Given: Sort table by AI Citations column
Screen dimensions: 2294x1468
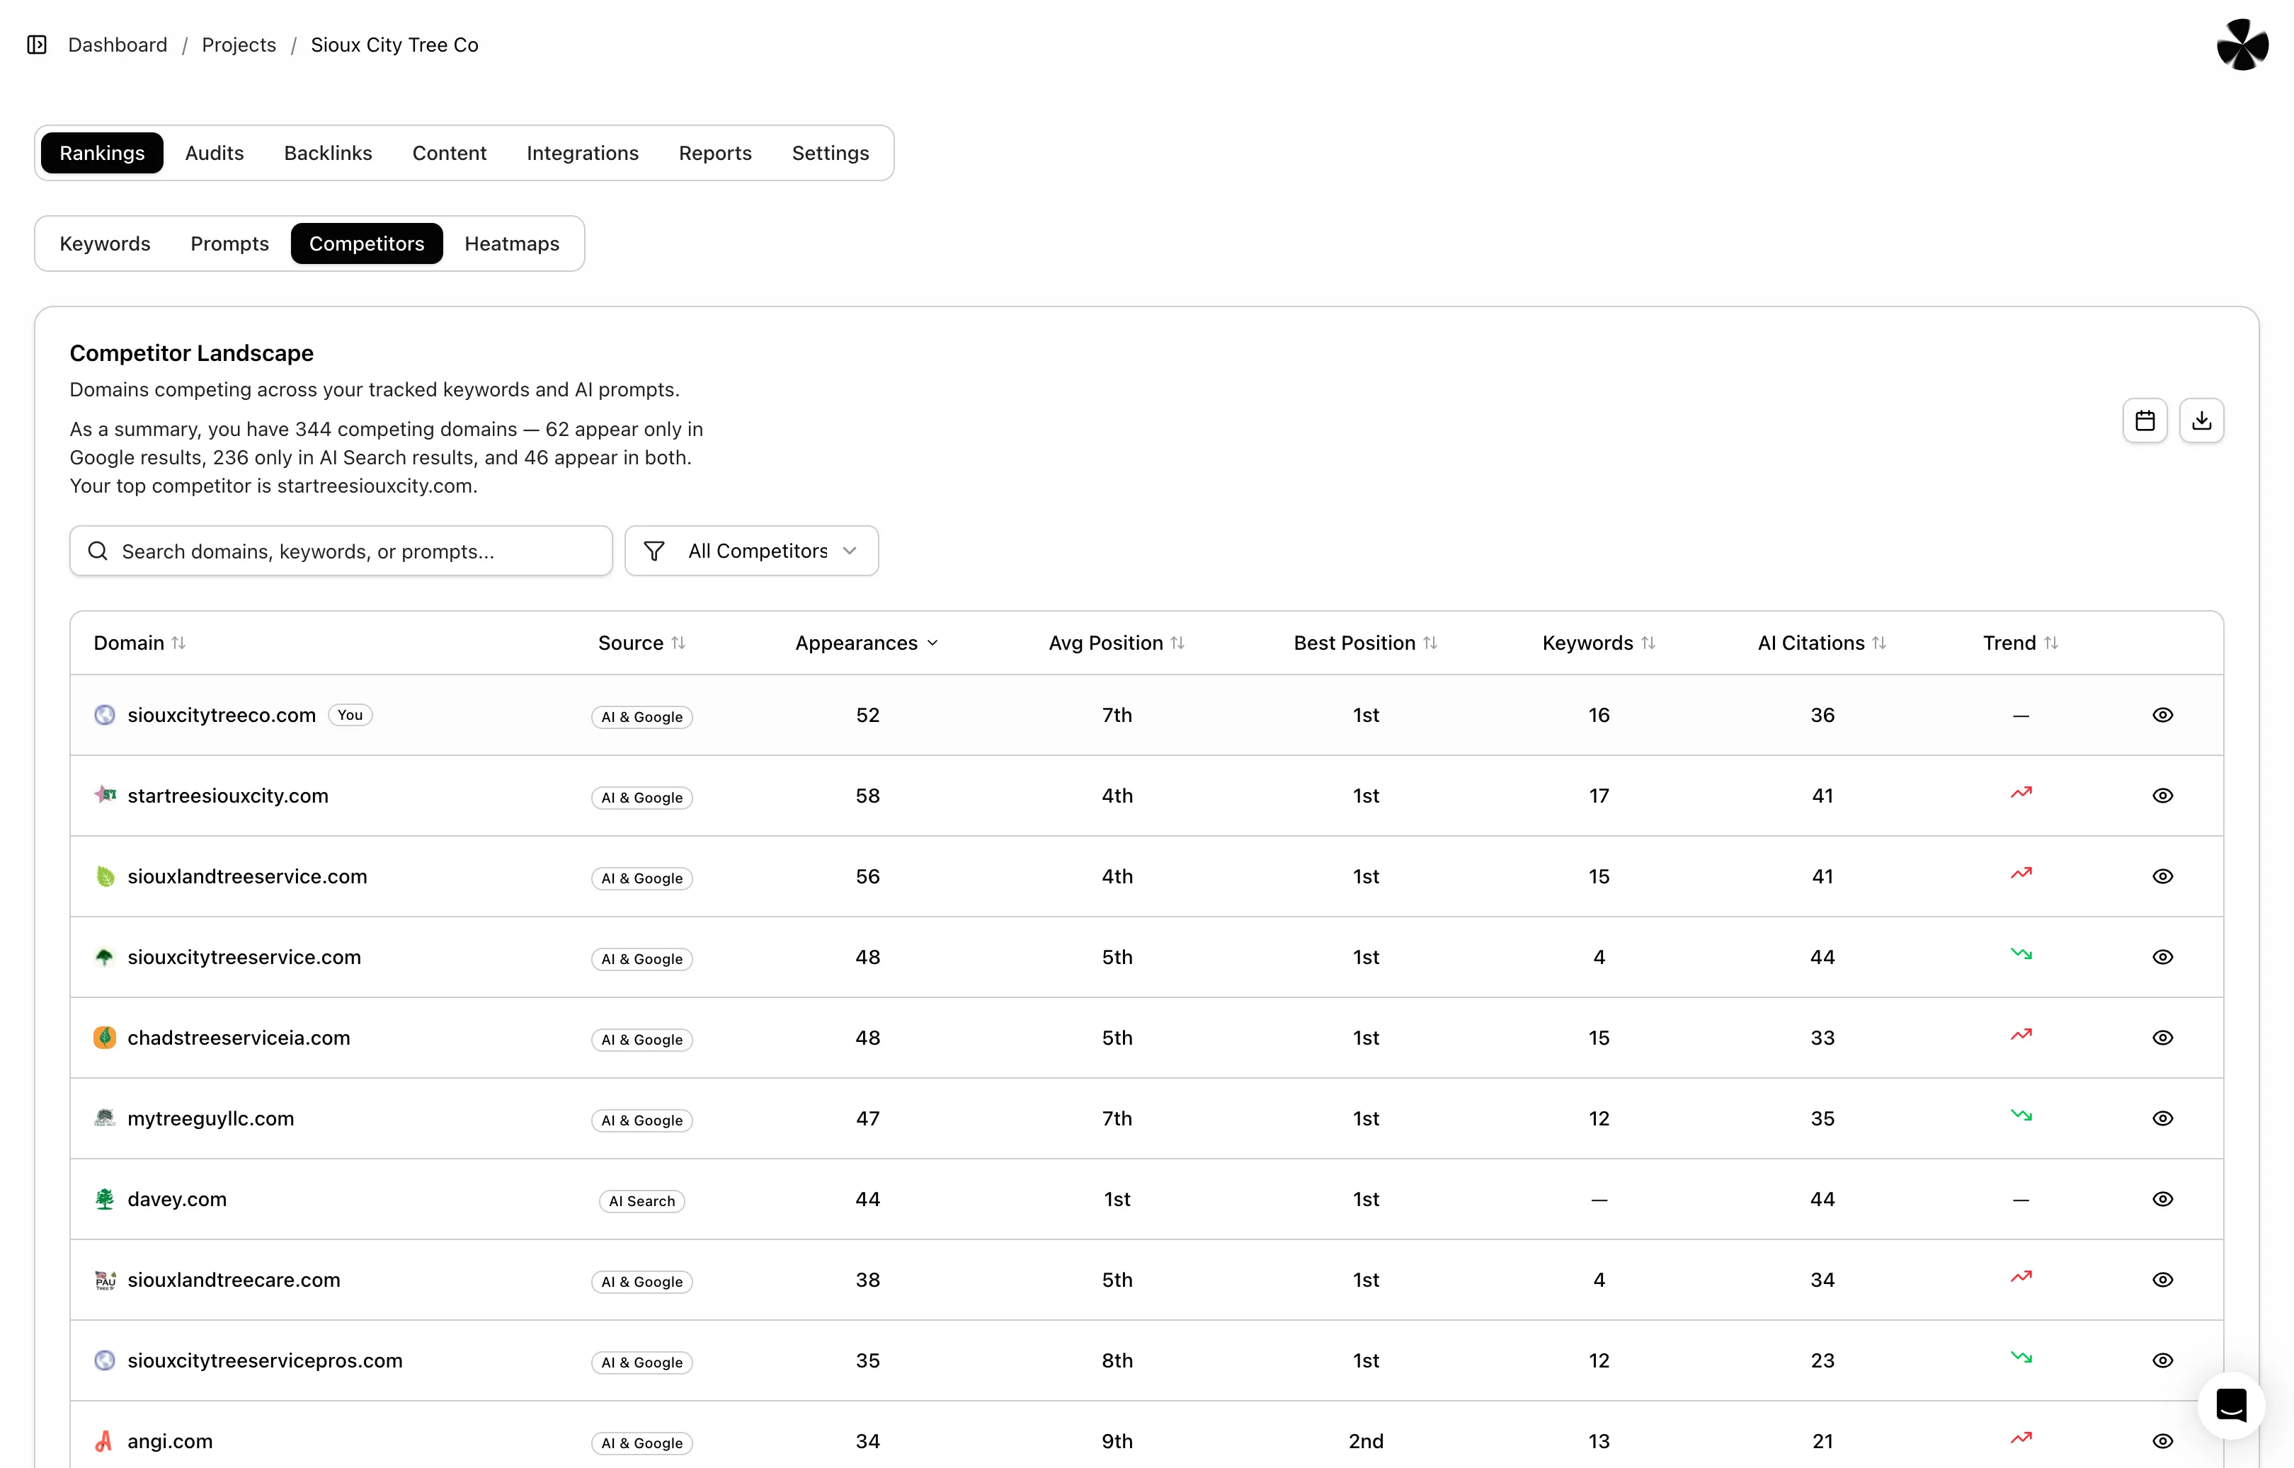Looking at the screenshot, I should click(x=1822, y=643).
